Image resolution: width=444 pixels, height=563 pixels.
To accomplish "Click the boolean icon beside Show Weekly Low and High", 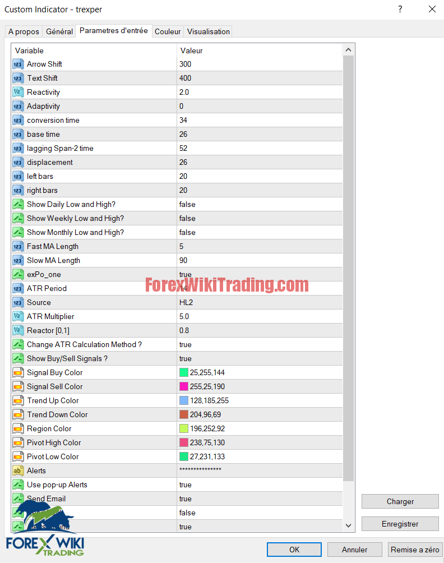I will (18, 218).
